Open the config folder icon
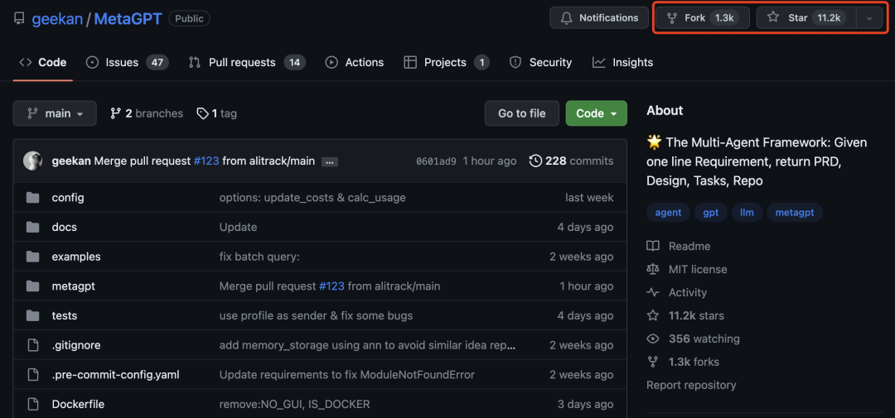The width and height of the screenshot is (895, 418). pos(32,198)
